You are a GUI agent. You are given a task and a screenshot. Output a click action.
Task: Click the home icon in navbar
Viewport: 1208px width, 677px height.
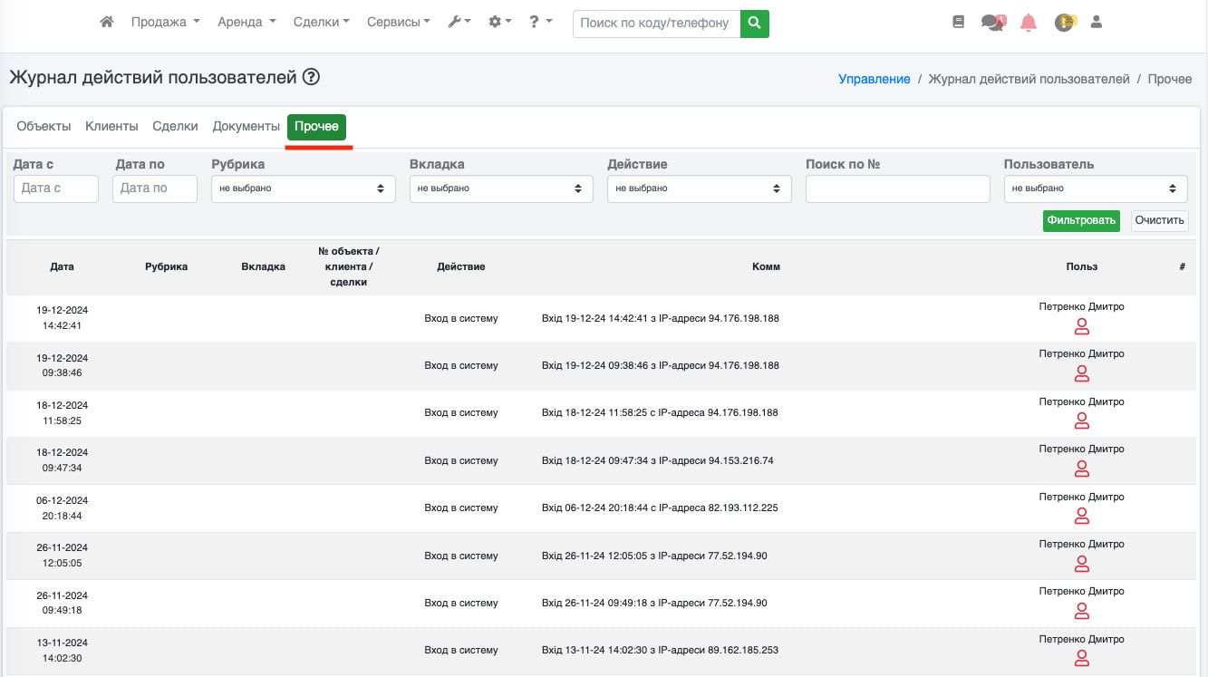(x=107, y=23)
